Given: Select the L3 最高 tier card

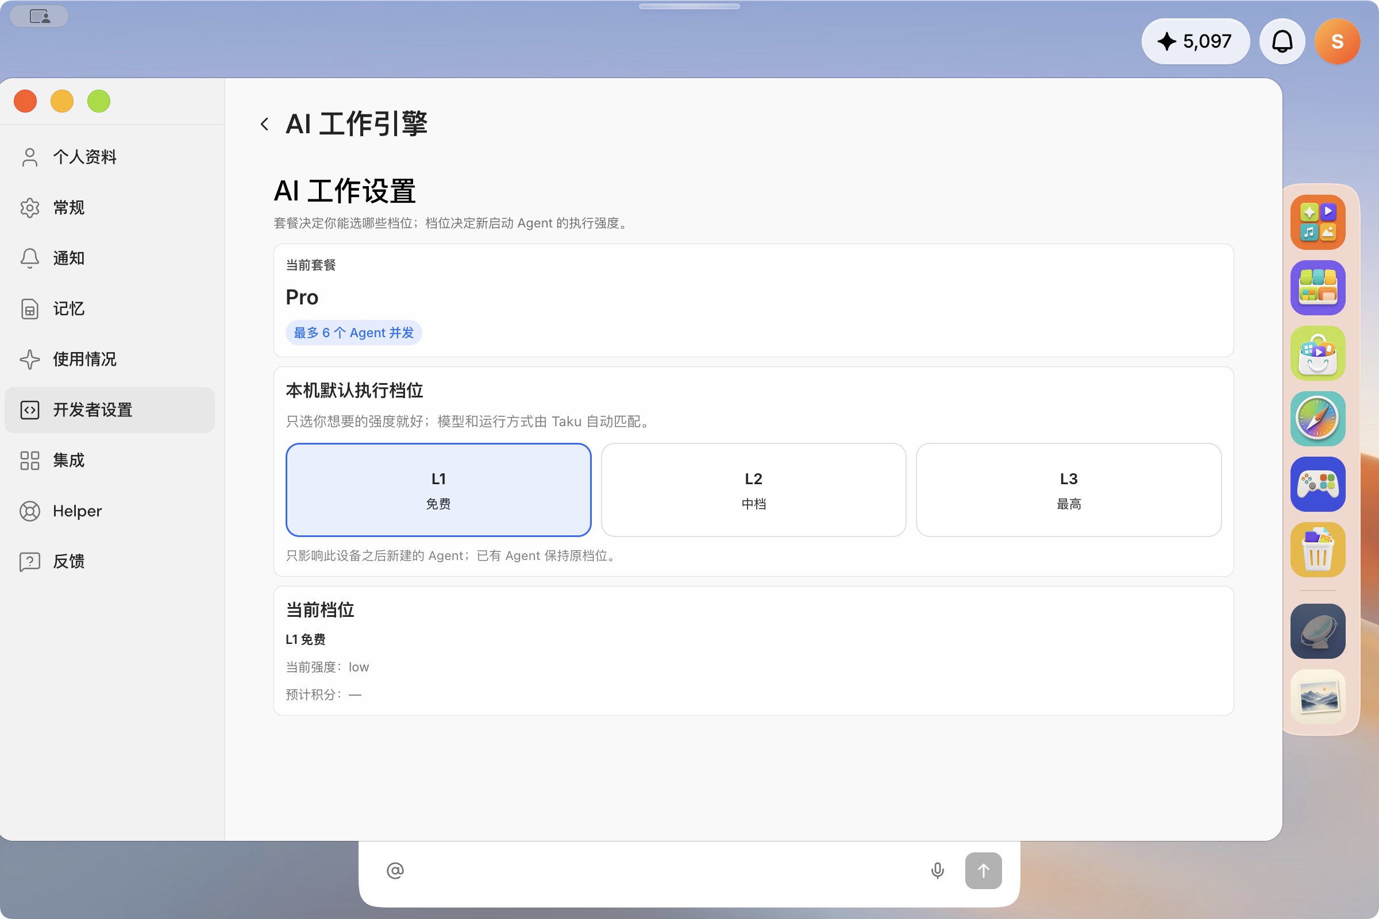Looking at the screenshot, I should (x=1068, y=490).
